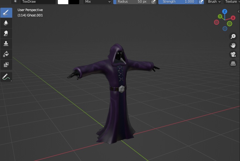Viewport: 240px width, 161px height.
Task: Select the Draw brush tool
Action: click(x=6, y=13)
